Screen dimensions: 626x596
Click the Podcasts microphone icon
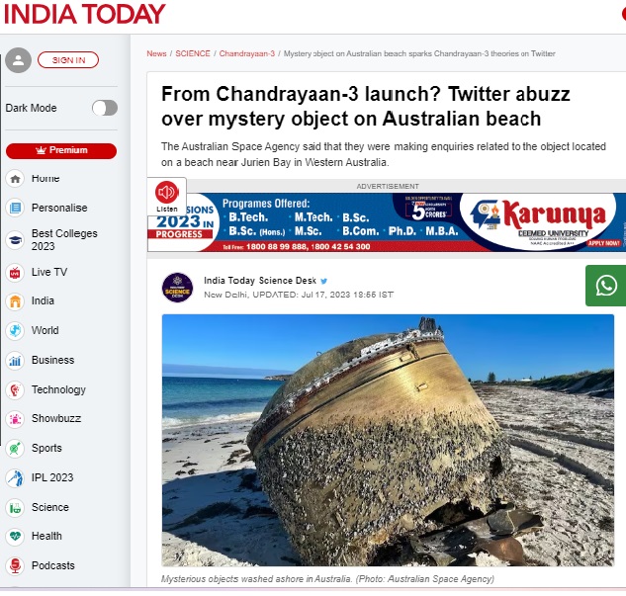pos(15,565)
